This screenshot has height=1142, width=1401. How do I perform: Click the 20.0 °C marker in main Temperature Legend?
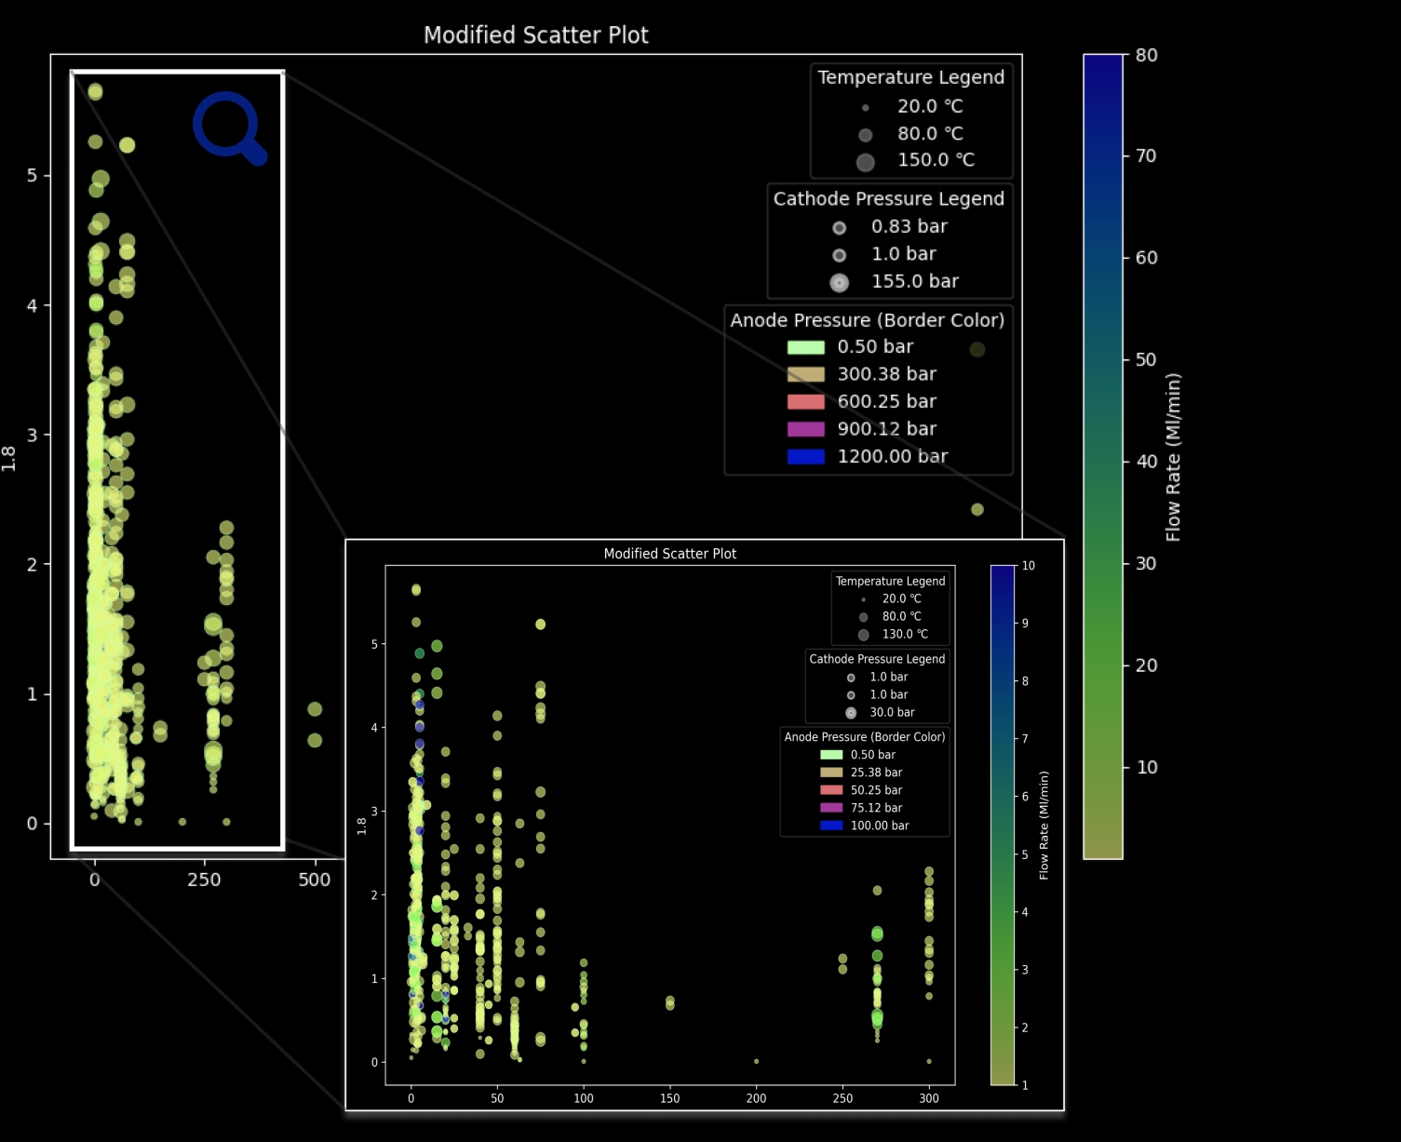pos(865,107)
